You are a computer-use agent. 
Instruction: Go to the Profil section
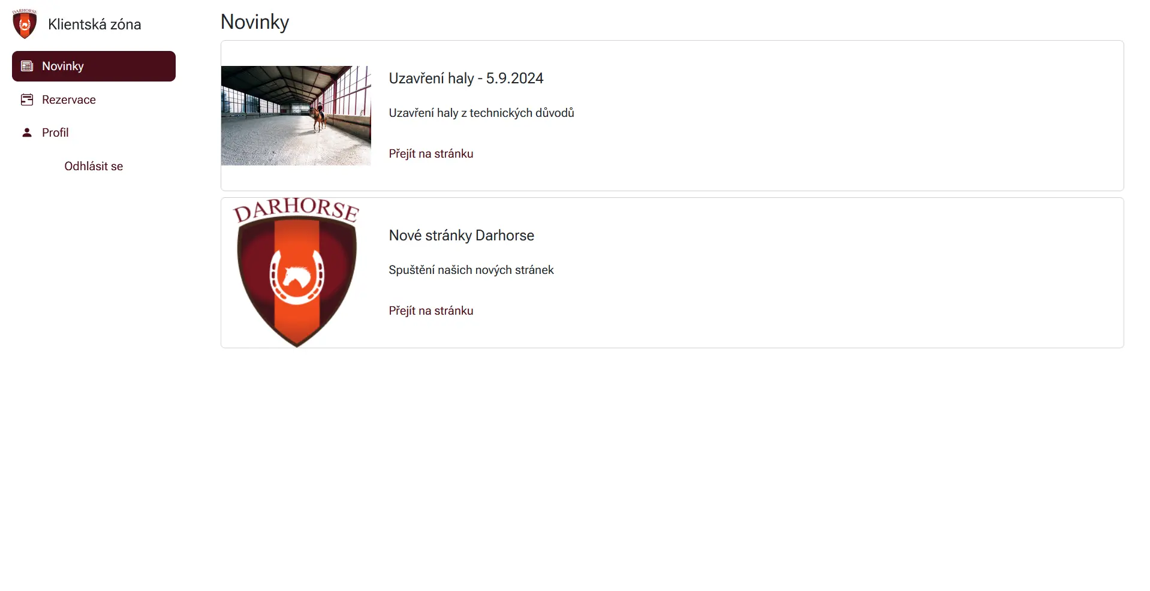click(94, 132)
